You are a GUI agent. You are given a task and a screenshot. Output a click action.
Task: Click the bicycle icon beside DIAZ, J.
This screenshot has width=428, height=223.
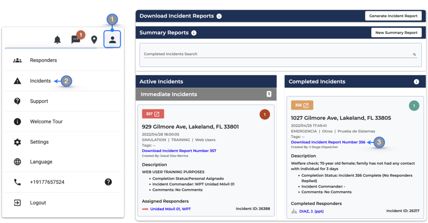[x=294, y=211]
